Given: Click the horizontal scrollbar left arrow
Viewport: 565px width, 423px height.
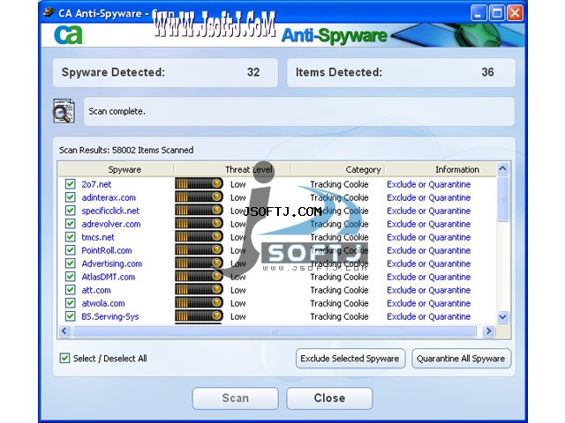Looking at the screenshot, I should [x=64, y=330].
